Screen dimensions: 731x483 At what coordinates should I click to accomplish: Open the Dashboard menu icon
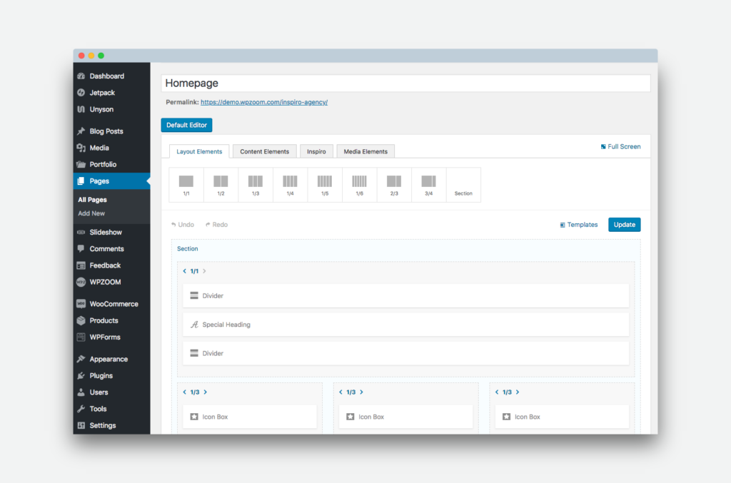(x=81, y=76)
